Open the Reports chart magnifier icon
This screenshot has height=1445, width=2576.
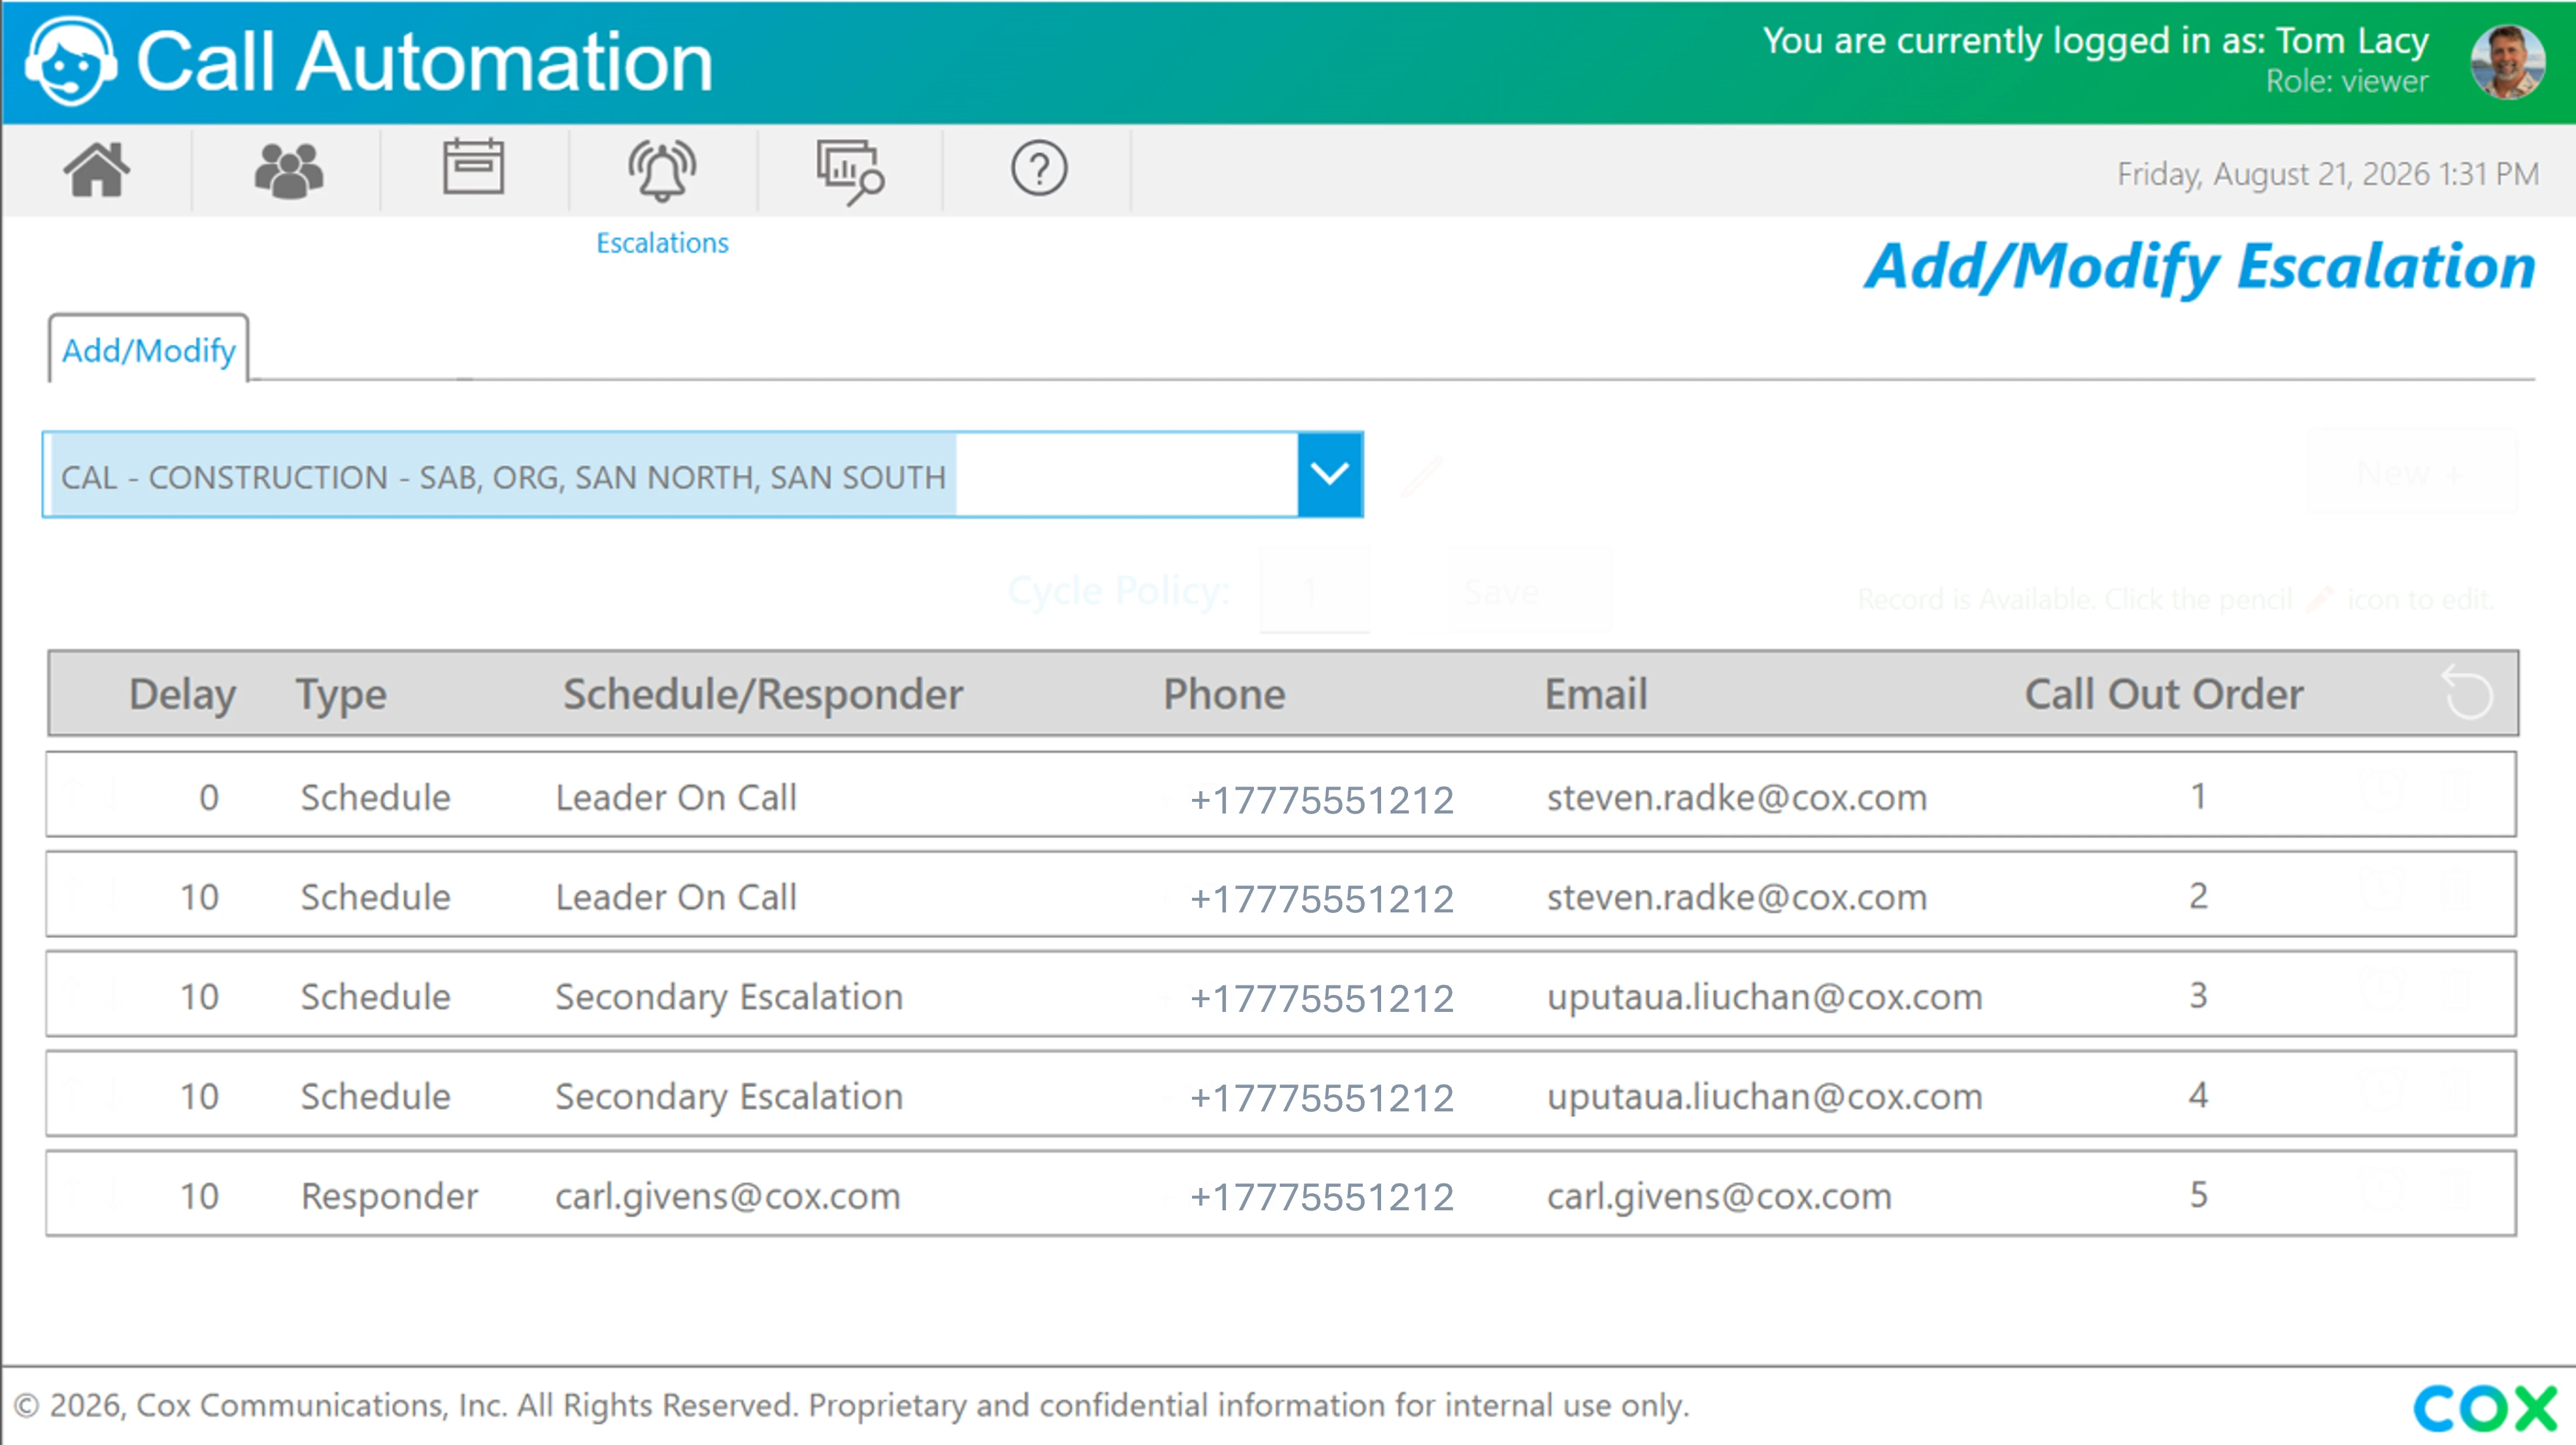point(850,172)
